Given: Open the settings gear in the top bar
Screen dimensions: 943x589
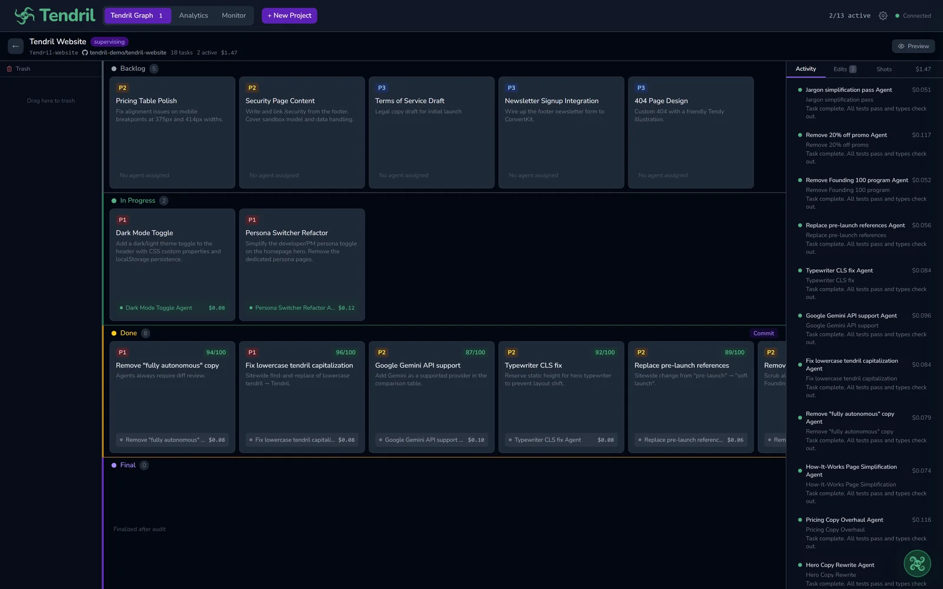Looking at the screenshot, I should coord(883,16).
